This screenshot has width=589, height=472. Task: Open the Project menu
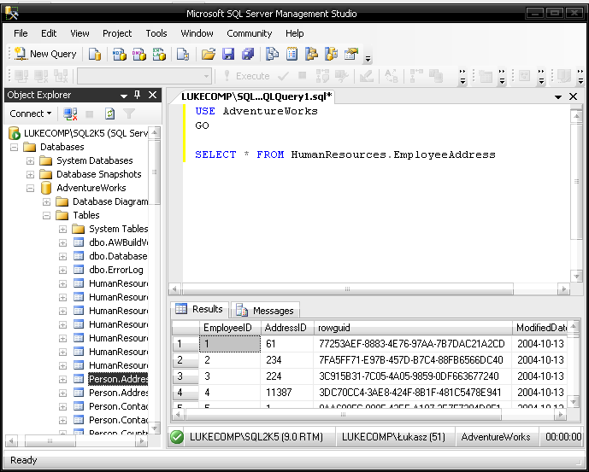point(117,33)
